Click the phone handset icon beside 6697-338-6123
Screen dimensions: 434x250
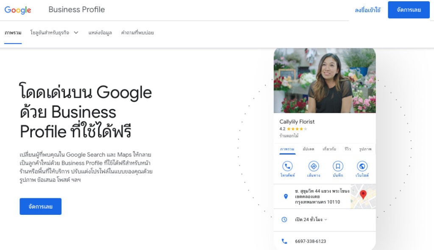coord(284,241)
